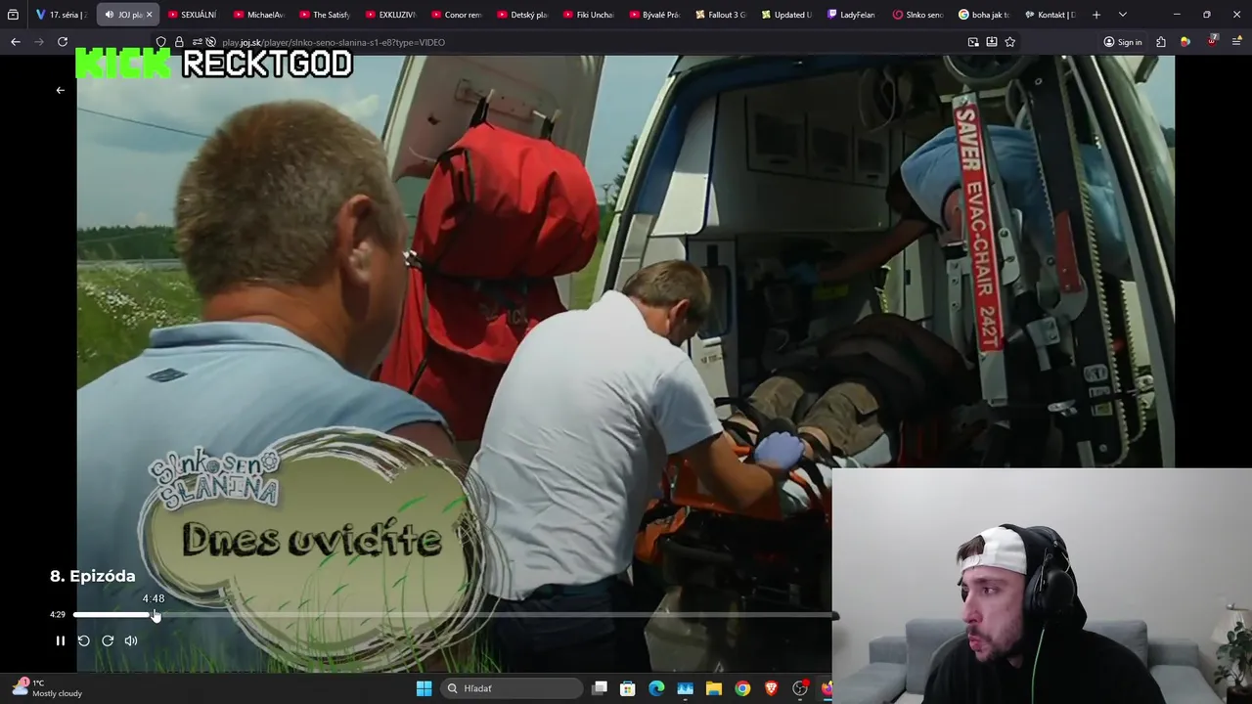The image size is (1252, 704).
Task: Open Microsoft Edge from the taskbar
Action: coord(656,688)
